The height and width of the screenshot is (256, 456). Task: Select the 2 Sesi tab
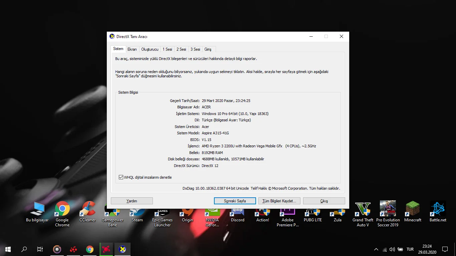pyautogui.click(x=182, y=49)
